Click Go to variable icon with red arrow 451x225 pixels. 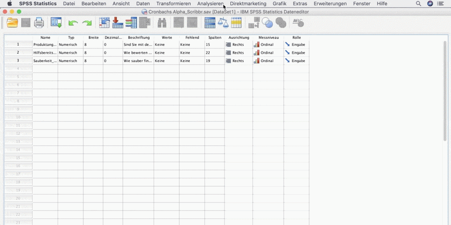[x=118, y=23]
